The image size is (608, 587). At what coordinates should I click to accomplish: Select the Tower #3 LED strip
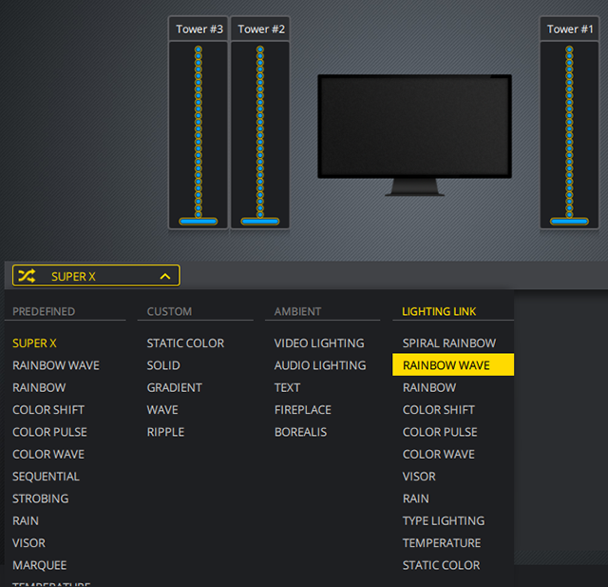point(198,133)
